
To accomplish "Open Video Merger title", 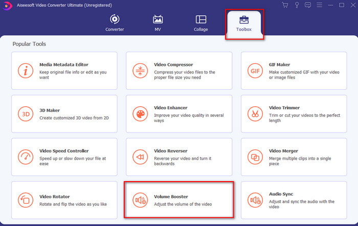I will pos(283,151).
